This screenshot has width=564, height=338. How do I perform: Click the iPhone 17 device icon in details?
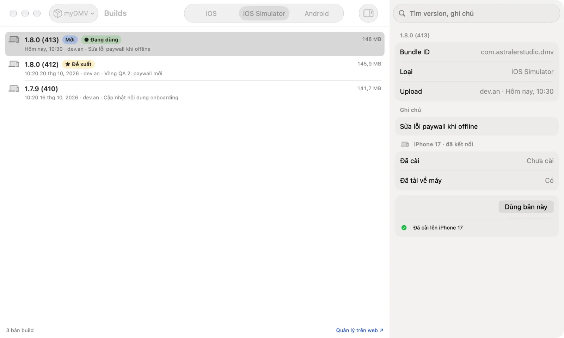pos(405,144)
